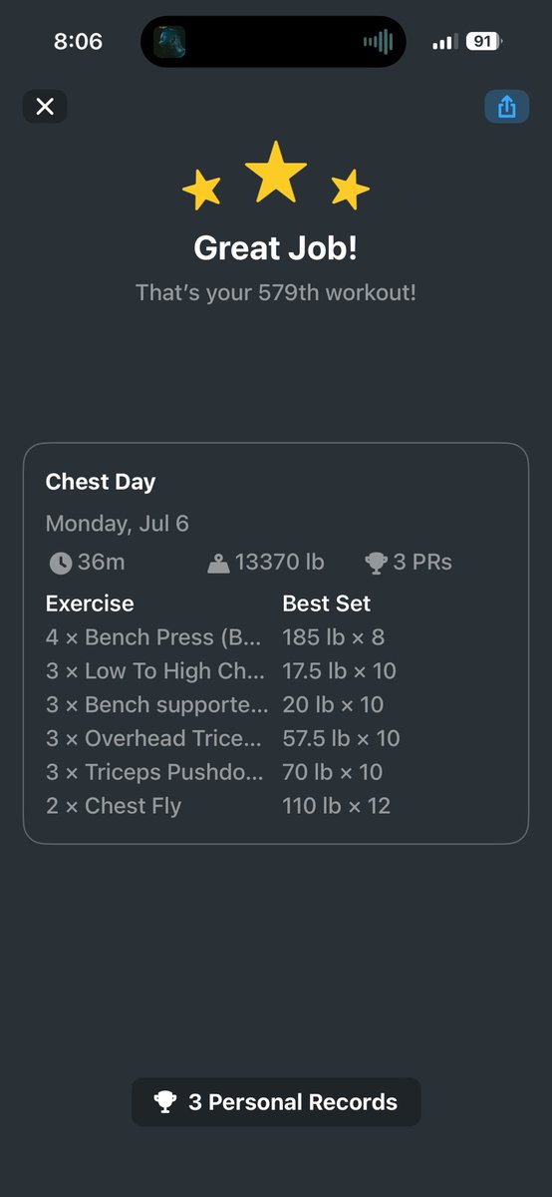This screenshot has width=552, height=1197.
Task: Tap the large center gold star
Action: click(x=276, y=172)
